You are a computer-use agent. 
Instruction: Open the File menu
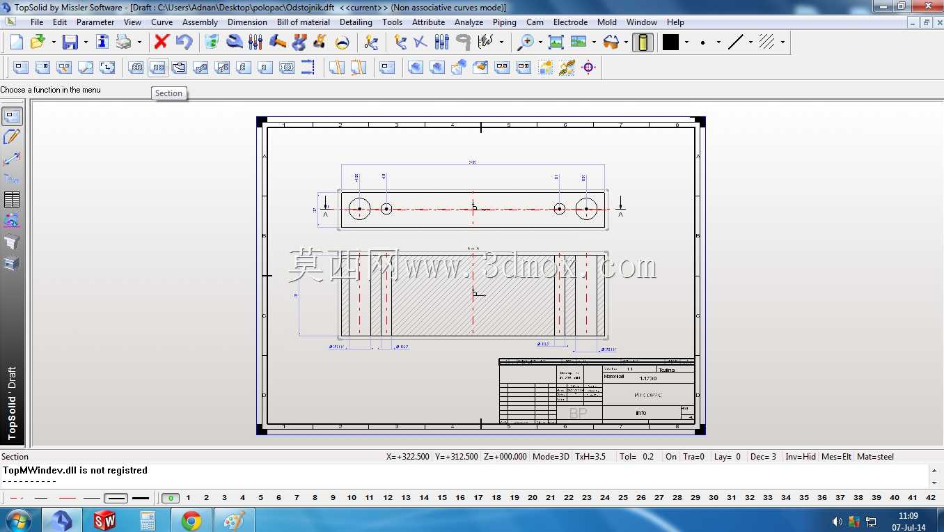click(x=37, y=22)
